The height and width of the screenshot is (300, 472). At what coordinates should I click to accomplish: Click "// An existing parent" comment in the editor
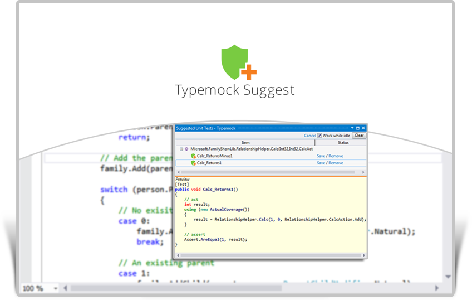click(x=166, y=263)
